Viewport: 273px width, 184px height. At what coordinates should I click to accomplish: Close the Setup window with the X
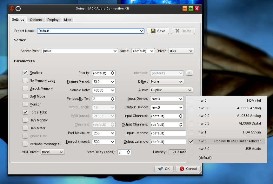197,9
